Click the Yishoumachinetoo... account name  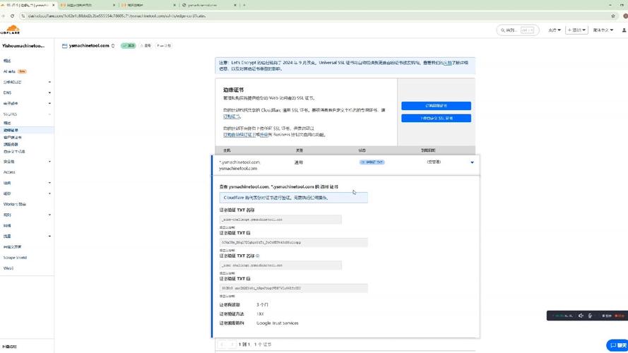tap(23, 46)
